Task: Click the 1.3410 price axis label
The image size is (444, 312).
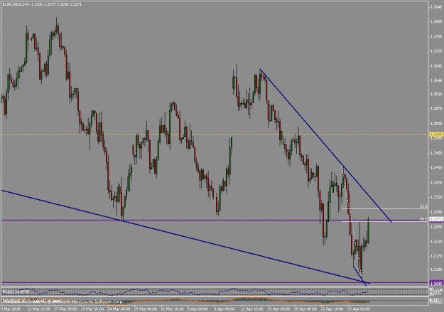Action: point(436,167)
